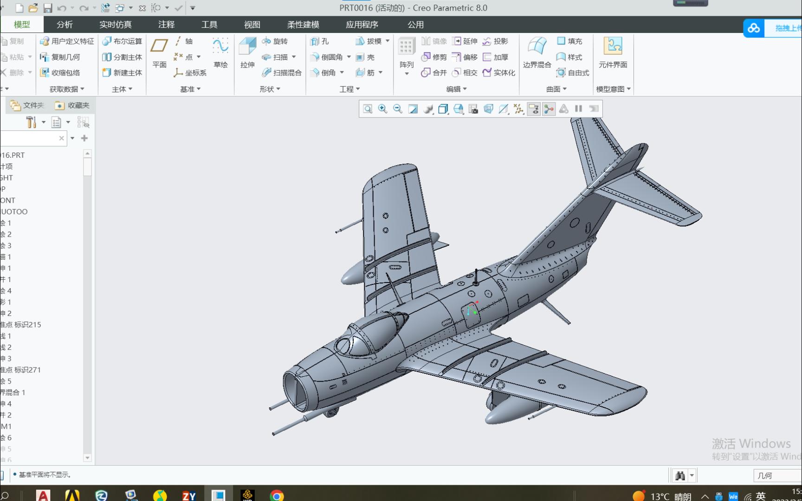Switch to the View (视图) tab

click(x=252, y=25)
